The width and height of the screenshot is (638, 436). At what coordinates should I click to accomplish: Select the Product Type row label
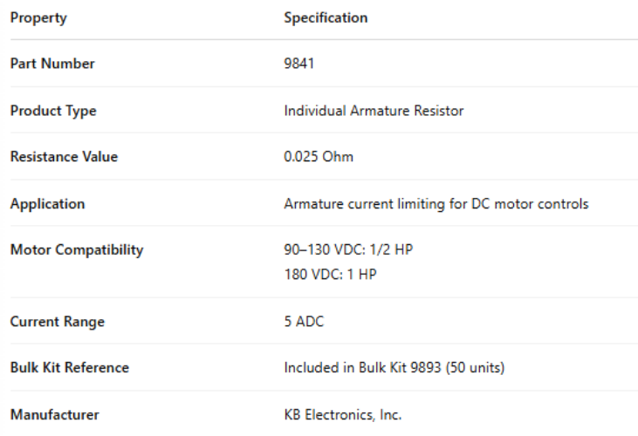tap(53, 111)
